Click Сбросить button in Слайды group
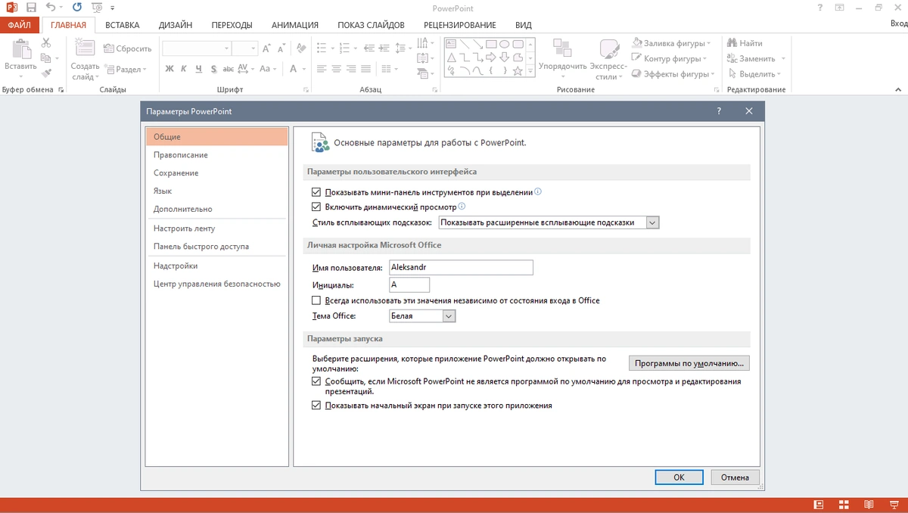 pos(127,48)
